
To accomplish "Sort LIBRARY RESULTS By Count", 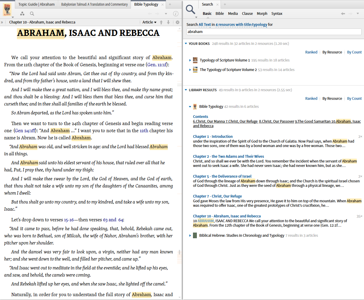I will 354,99.
